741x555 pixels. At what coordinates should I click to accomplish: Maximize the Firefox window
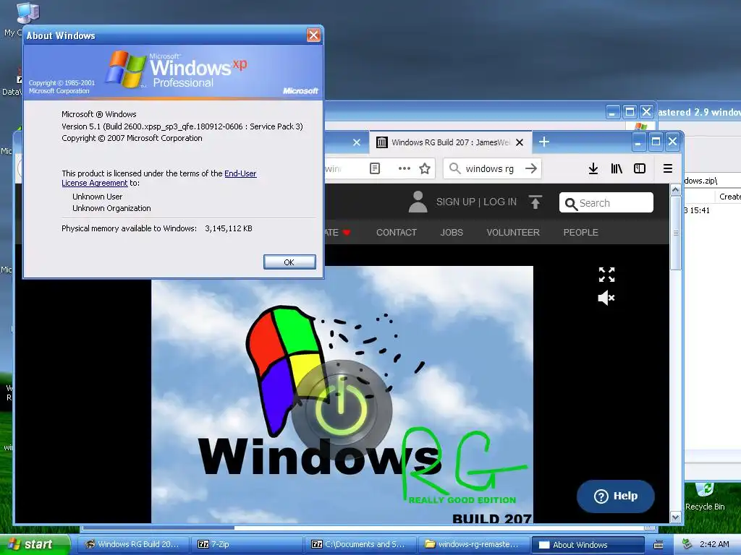click(656, 142)
